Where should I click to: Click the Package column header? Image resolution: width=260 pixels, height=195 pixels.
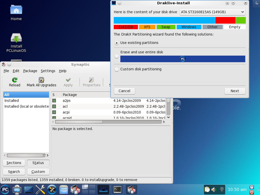click(x=70, y=95)
